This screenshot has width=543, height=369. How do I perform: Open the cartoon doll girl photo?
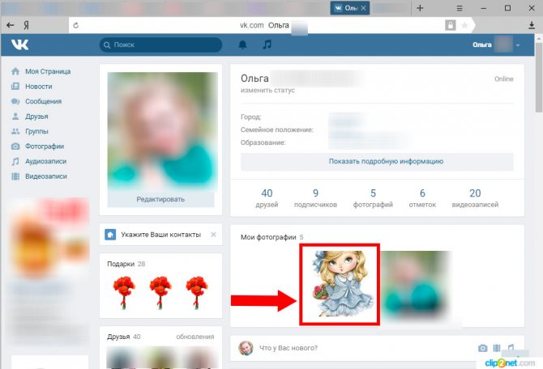340,284
